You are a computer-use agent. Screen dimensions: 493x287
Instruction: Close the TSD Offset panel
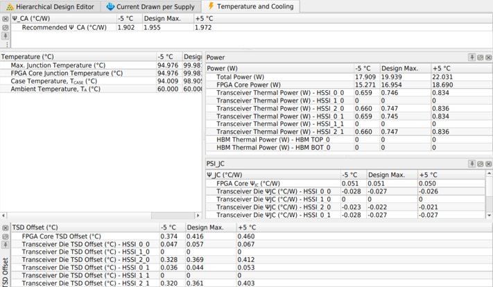pos(6,227)
